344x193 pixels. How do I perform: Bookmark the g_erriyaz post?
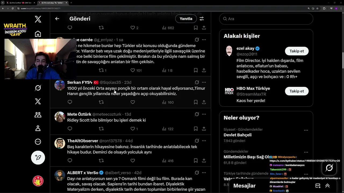(196, 70)
